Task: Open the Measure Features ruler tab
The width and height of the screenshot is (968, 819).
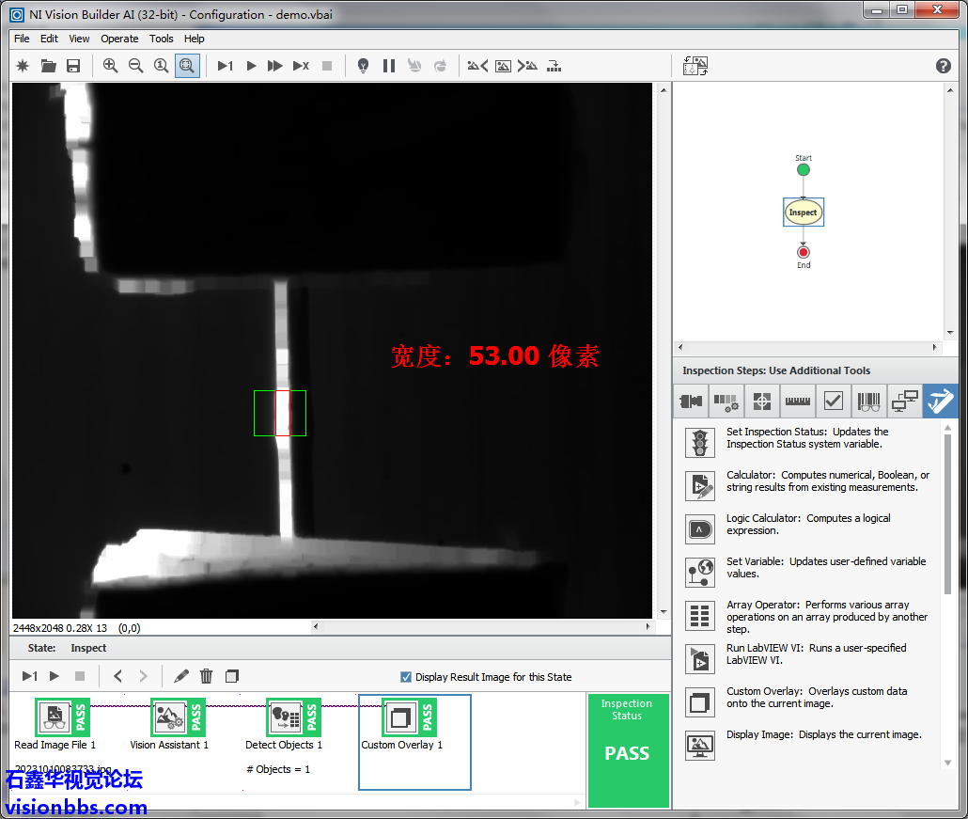Action: pos(797,402)
